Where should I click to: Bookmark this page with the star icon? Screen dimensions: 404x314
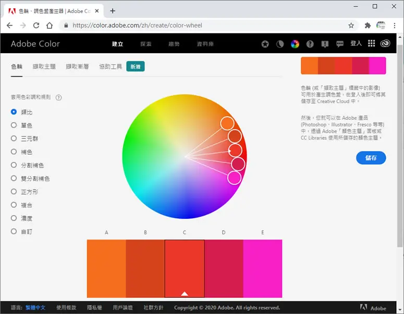pyautogui.click(x=351, y=26)
